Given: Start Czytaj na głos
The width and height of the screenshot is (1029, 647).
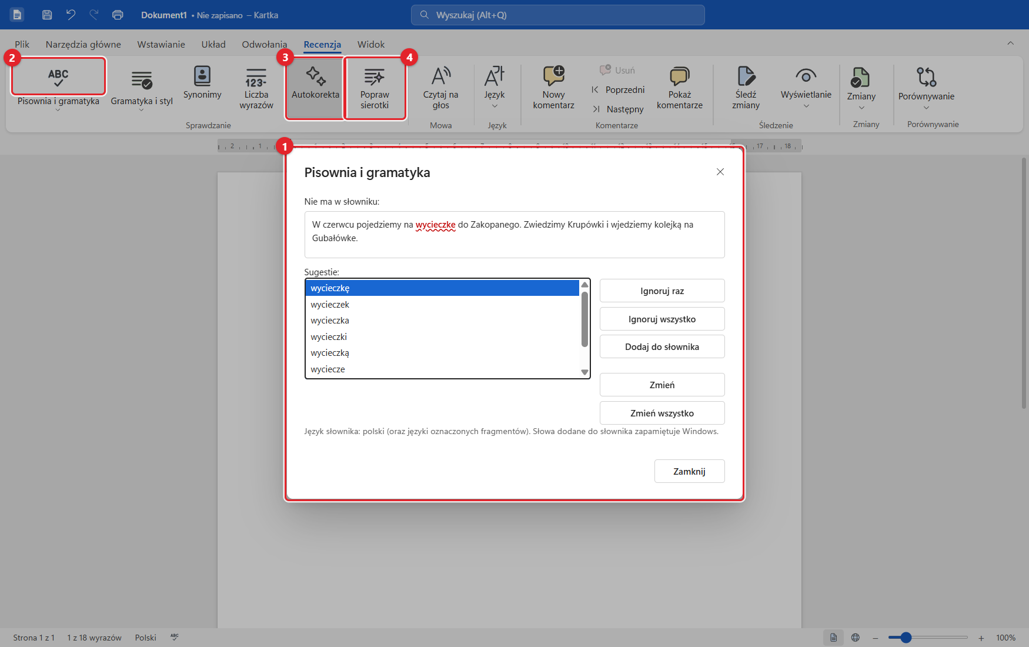Looking at the screenshot, I should point(440,88).
